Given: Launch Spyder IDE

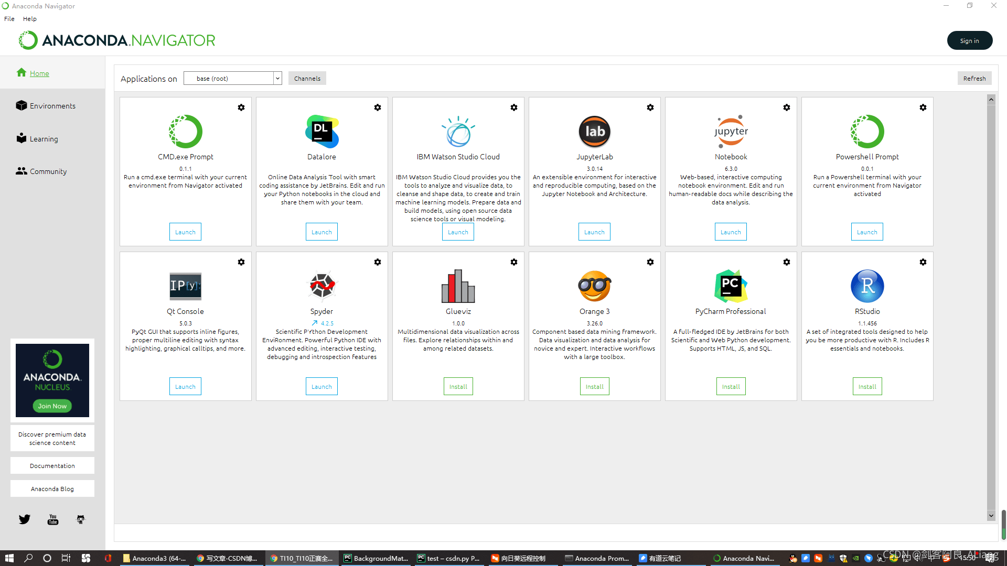Looking at the screenshot, I should tap(322, 386).
